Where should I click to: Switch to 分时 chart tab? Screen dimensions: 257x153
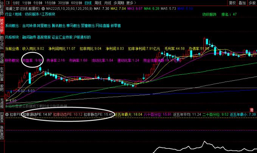tap(16, 3)
